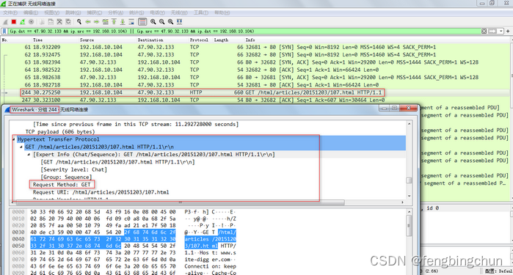
Task: Go back to previous packet arrow
Action: [88, 22]
